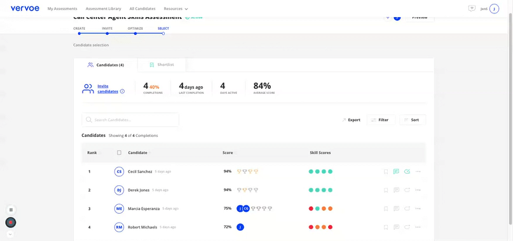Open the JenS user profile avatar
Viewport: 513px width, 241px height.
(494, 9)
